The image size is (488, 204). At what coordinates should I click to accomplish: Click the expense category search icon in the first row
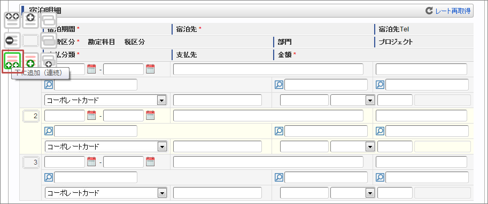(x=49, y=85)
